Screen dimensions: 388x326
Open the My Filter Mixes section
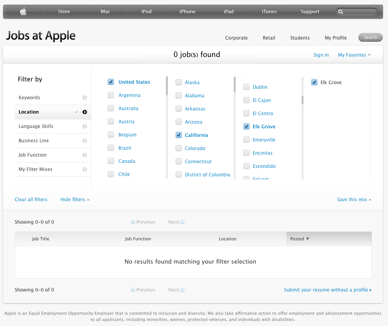tap(53, 169)
